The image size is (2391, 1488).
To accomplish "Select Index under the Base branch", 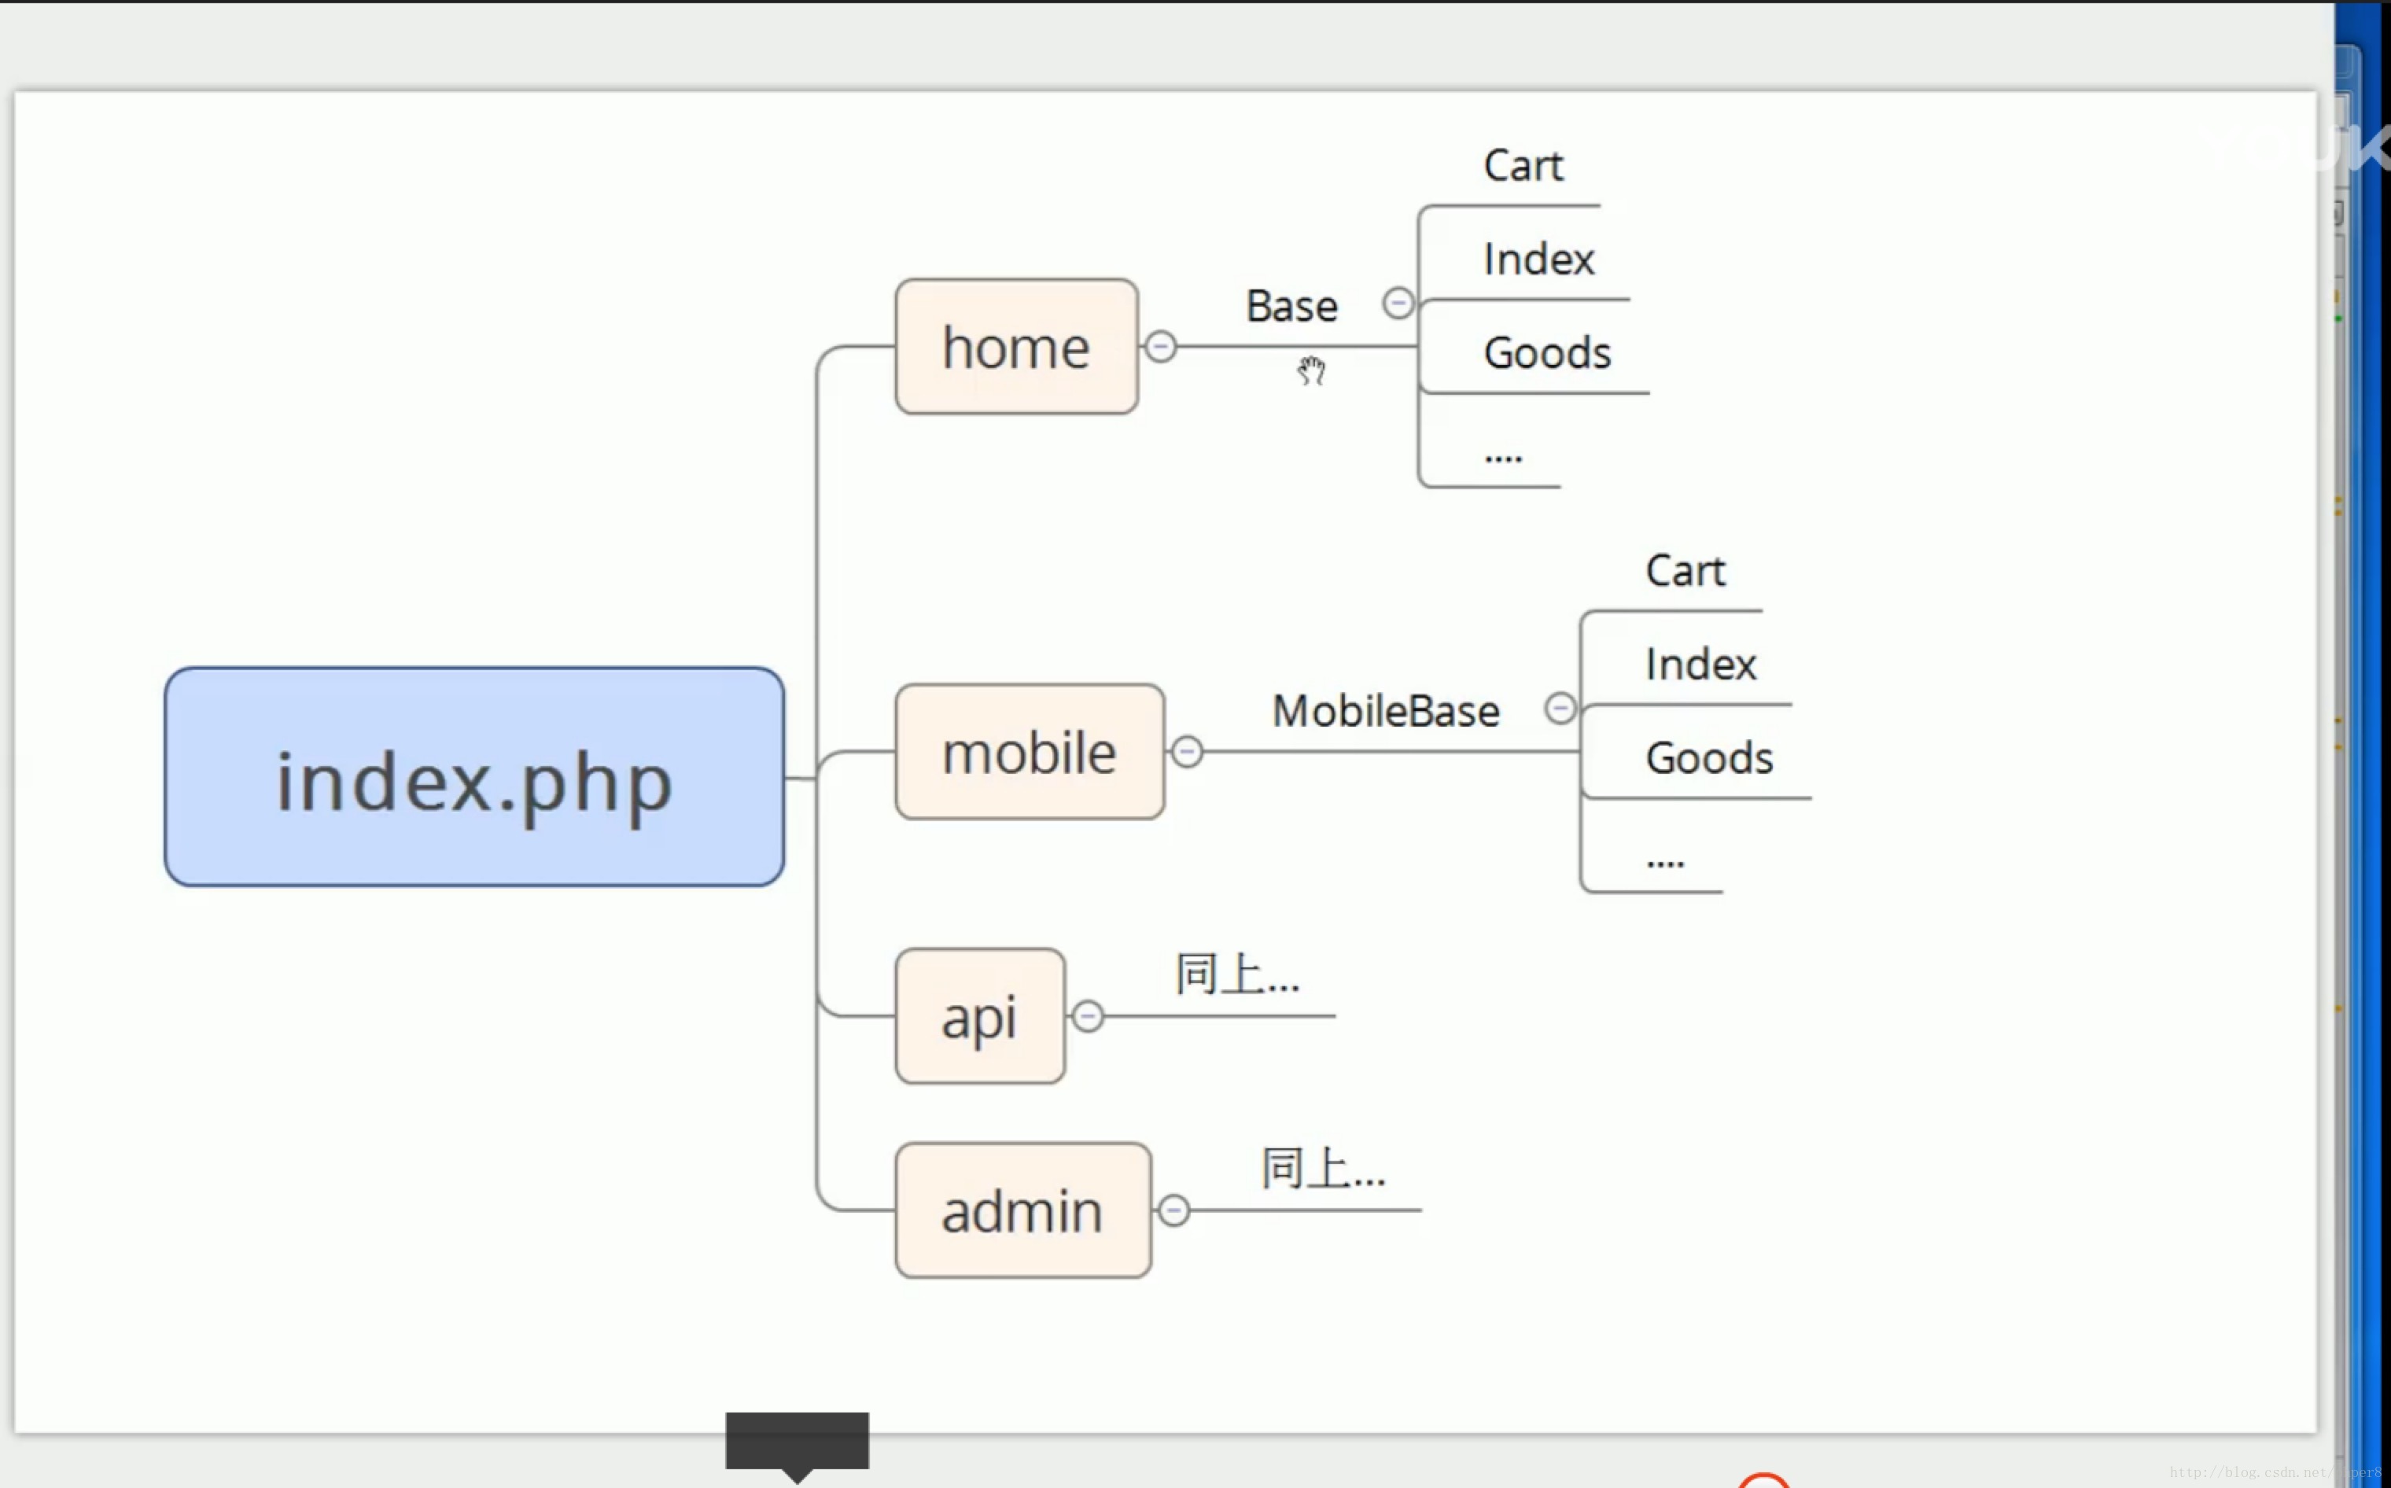I will [1539, 259].
